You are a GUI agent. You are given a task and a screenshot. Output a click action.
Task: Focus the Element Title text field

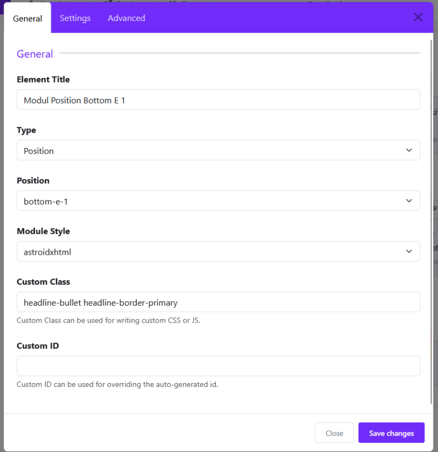point(218,100)
